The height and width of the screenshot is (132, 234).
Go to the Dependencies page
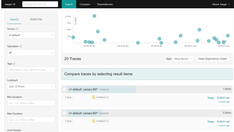click(x=105, y=4)
